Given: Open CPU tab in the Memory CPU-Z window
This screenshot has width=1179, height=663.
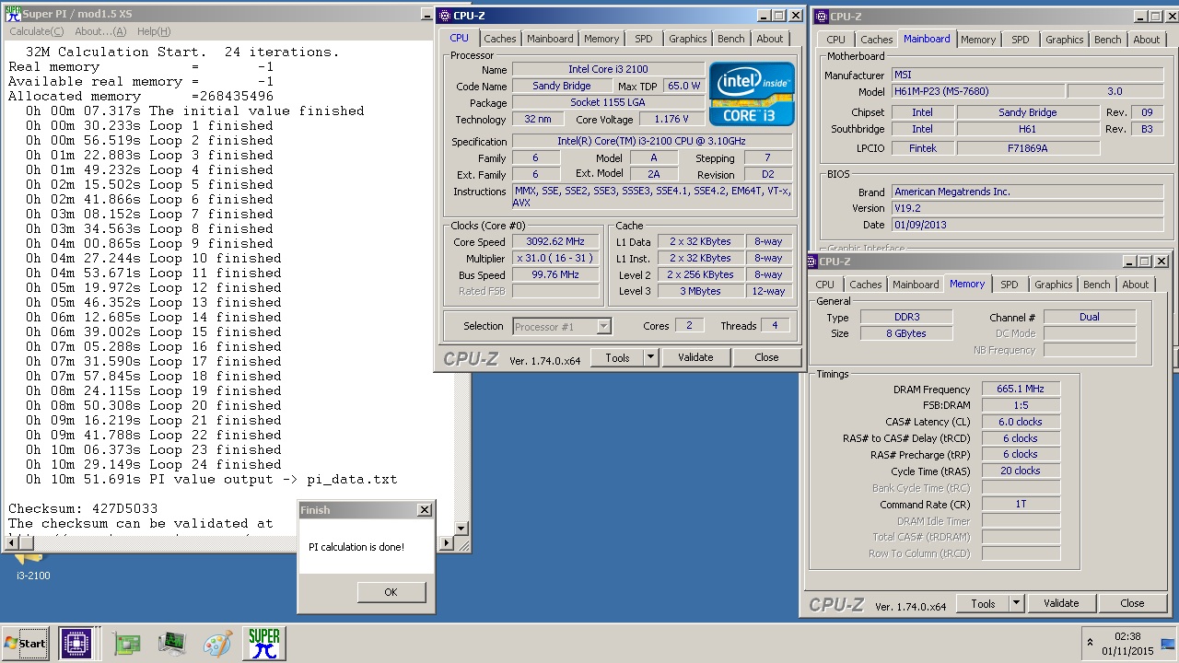Looking at the screenshot, I should (x=824, y=285).
